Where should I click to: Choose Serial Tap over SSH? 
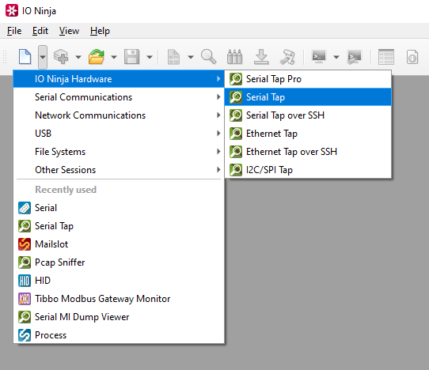tap(308, 115)
